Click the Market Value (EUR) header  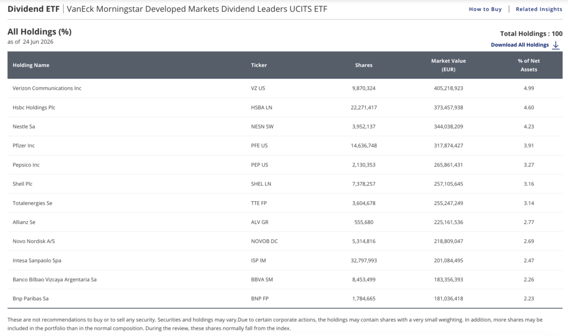pyautogui.click(x=449, y=65)
